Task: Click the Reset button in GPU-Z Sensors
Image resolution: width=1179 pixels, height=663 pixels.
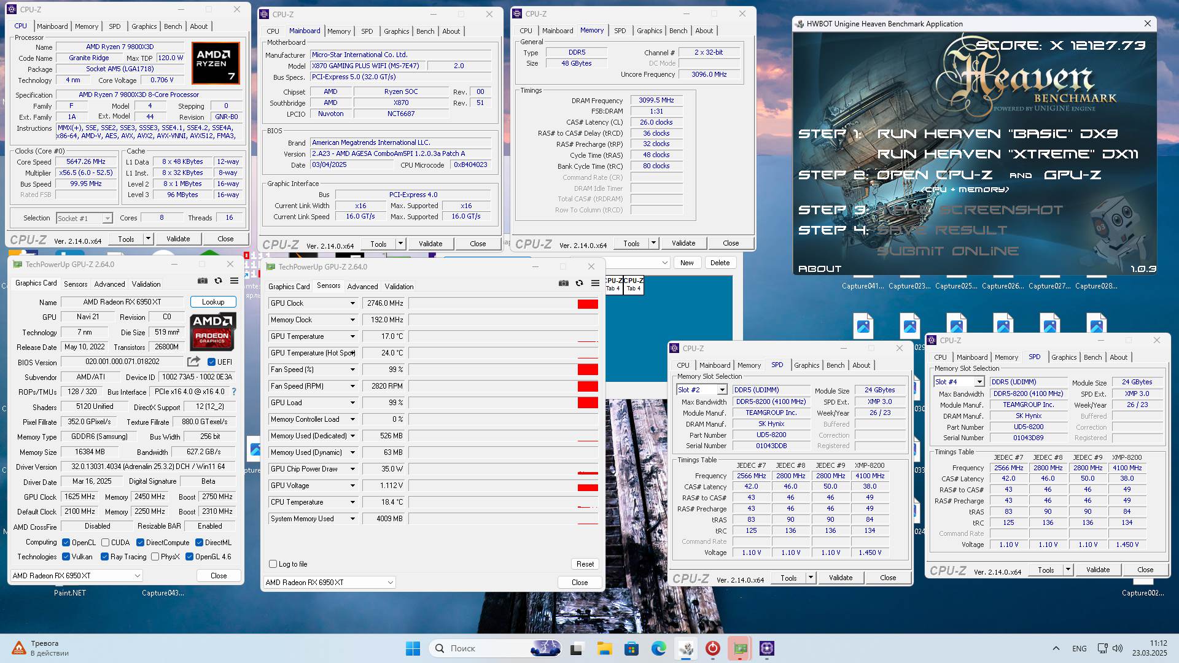Action: (585, 564)
